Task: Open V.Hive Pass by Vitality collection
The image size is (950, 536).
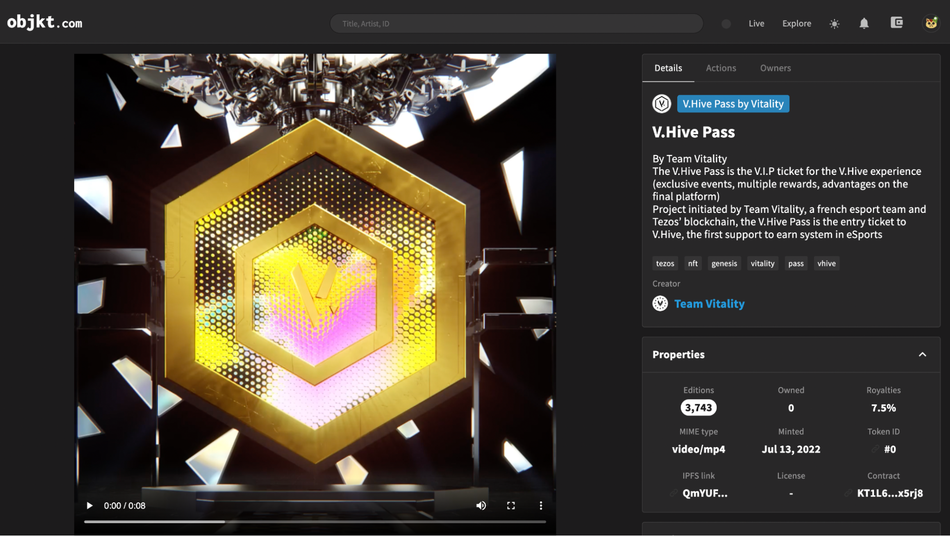Action: (x=733, y=104)
